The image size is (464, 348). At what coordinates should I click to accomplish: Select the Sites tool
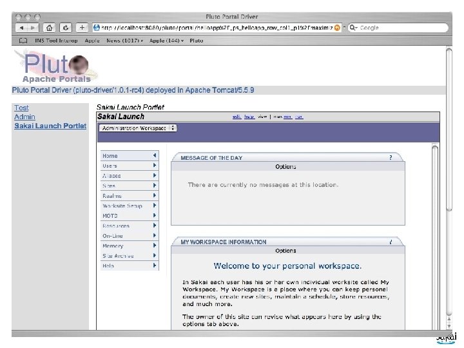click(x=130, y=186)
